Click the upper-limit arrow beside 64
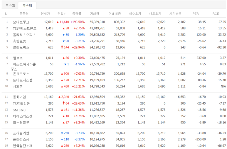Image resolution: width=227 pixels, height=149 pixels. 63,103
